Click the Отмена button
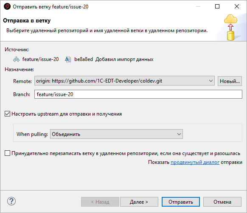Image resolution: width=247 pixels, height=213 pixels. tap(222, 202)
